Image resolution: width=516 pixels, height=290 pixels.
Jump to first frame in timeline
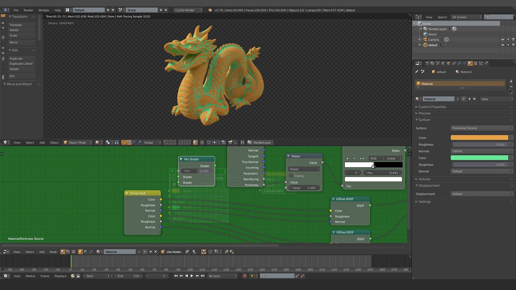(176, 276)
